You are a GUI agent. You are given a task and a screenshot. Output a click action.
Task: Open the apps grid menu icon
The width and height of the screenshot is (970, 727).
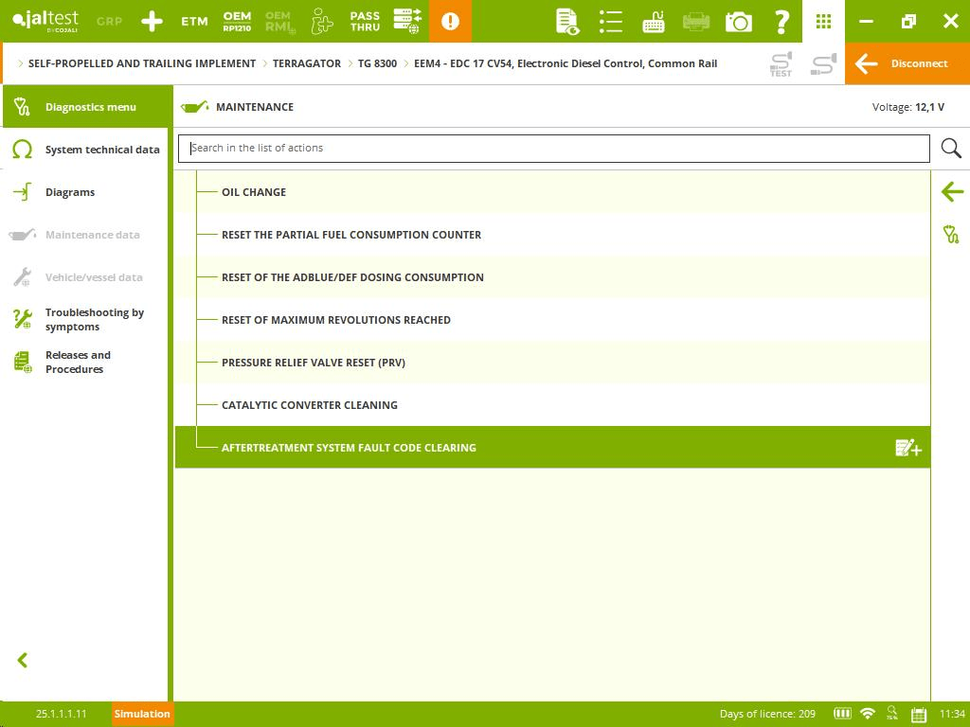click(823, 21)
